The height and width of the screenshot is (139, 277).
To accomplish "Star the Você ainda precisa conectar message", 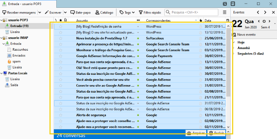I will click(x=61, y=80).
